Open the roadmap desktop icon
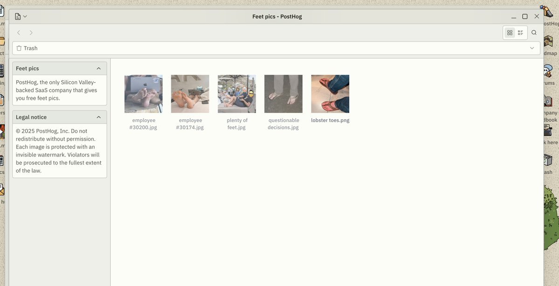The image size is (559, 286). pyautogui.click(x=549, y=45)
